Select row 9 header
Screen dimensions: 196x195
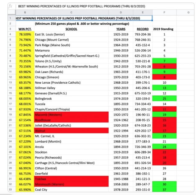pos(12,61)
